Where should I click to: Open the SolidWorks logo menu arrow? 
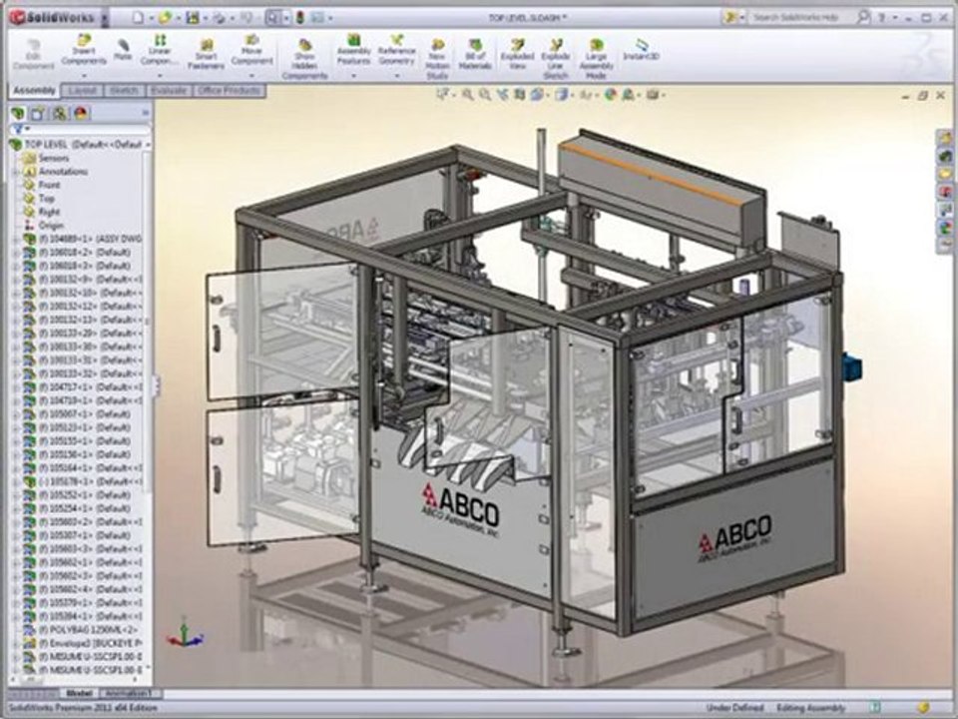tap(105, 18)
